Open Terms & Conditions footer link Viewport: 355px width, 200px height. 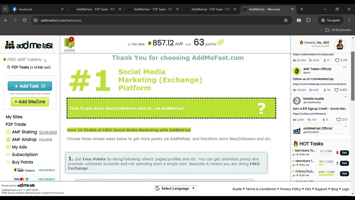pyautogui.click(x=261, y=189)
